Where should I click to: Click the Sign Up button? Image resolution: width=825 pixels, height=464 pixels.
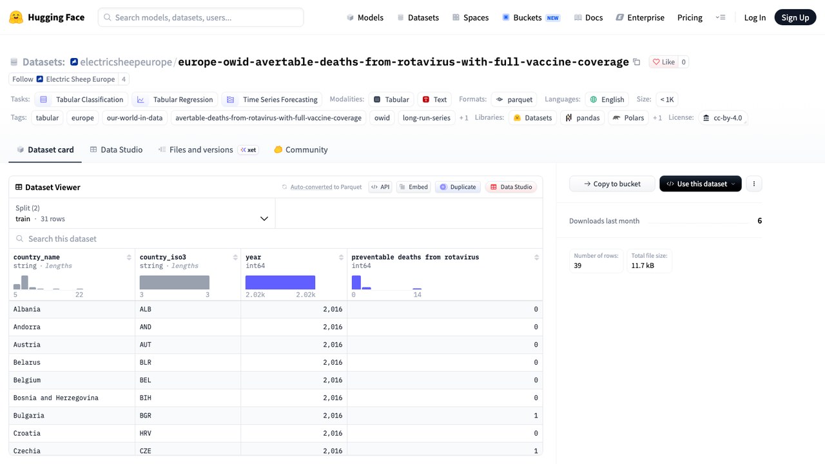(795, 17)
